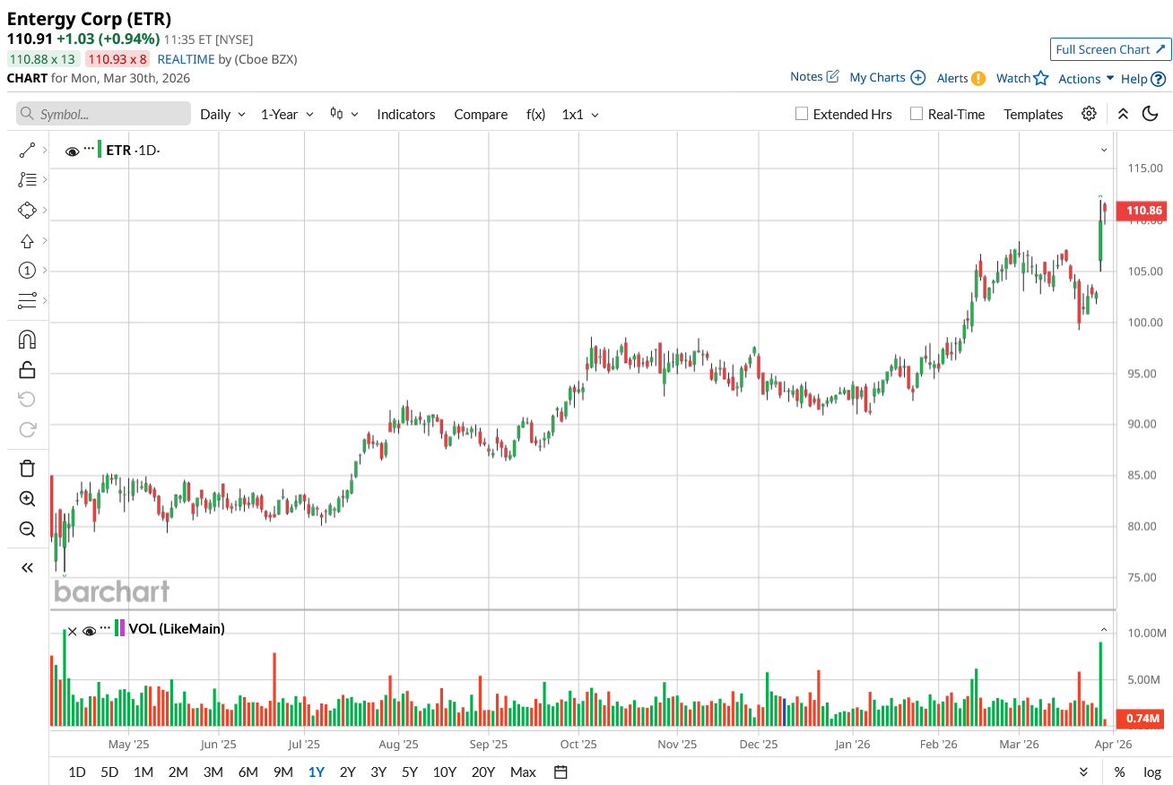Open chart settings gear
Viewport: 1173px width, 785px height.
point(1089,114)
